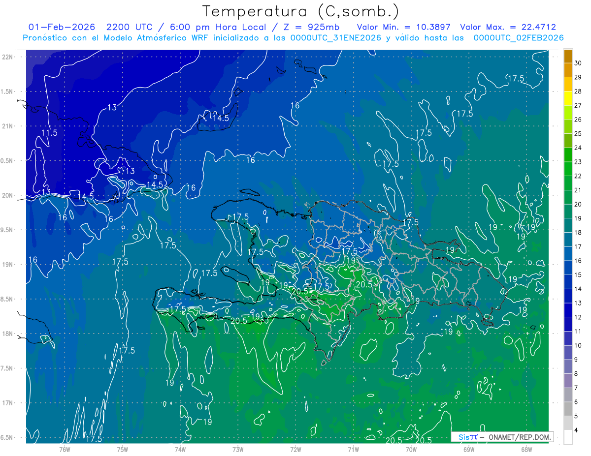The height and width of the screenshot is (456, 591).
Task: Click the "Valor Max. = 22.4712" readout
Action: 508,27
